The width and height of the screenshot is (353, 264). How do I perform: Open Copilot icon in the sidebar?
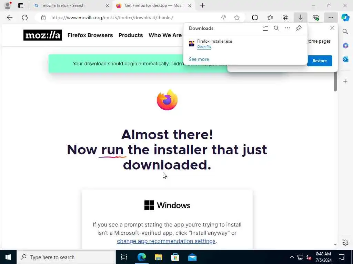[x=345, y=18]
